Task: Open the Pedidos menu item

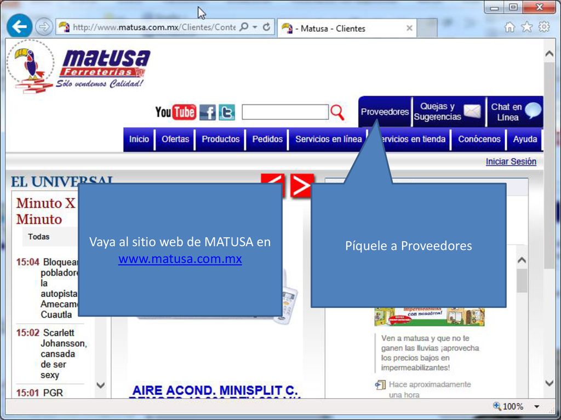Action: click(x=267, y=139)
